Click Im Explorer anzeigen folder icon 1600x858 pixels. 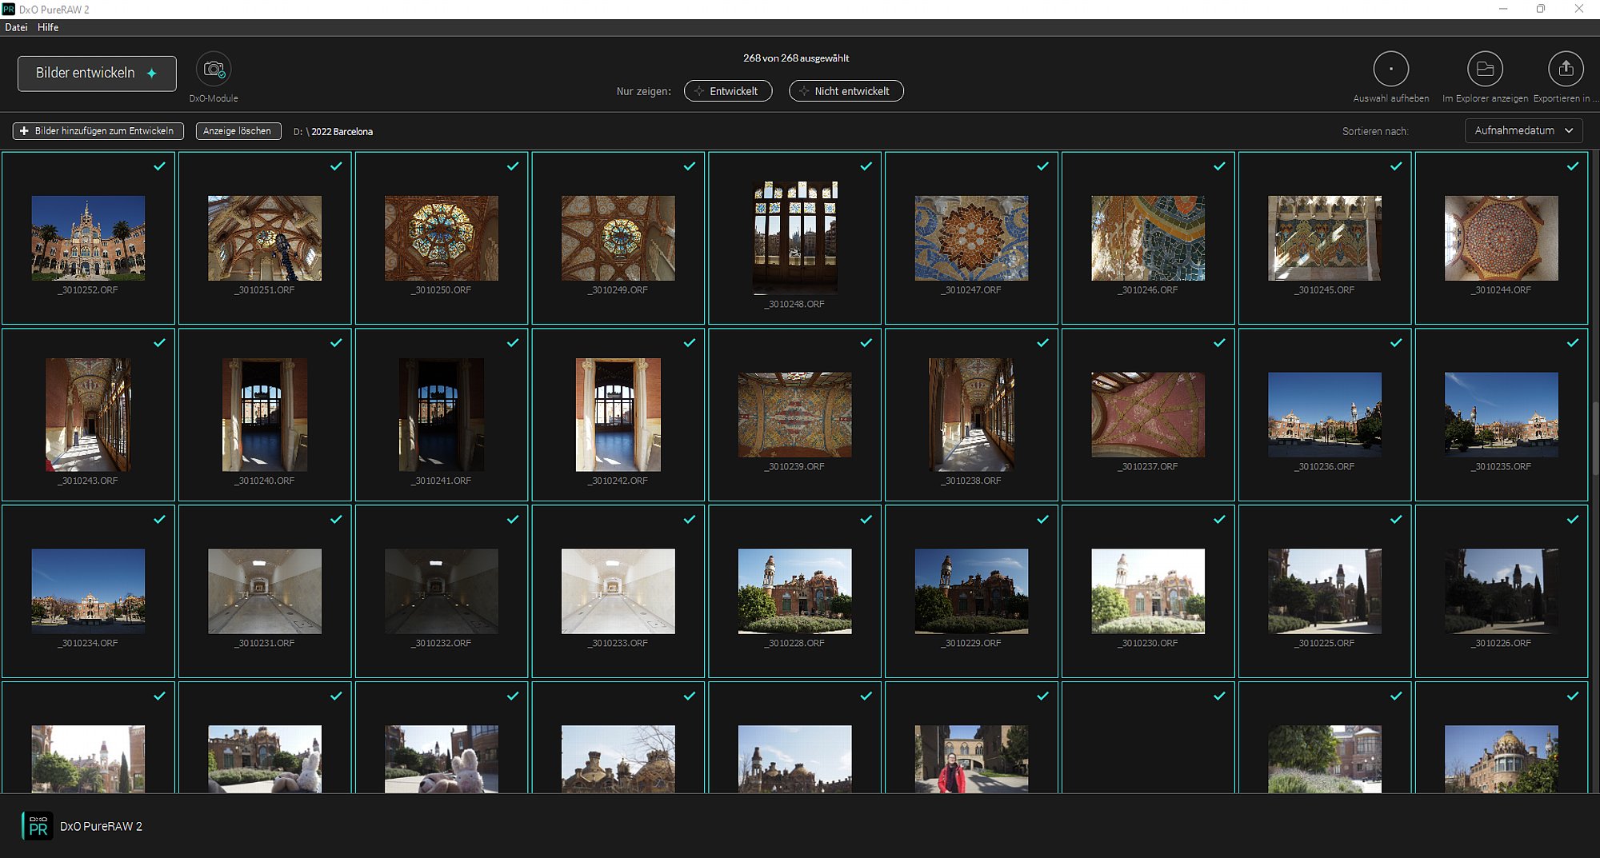1485,70
